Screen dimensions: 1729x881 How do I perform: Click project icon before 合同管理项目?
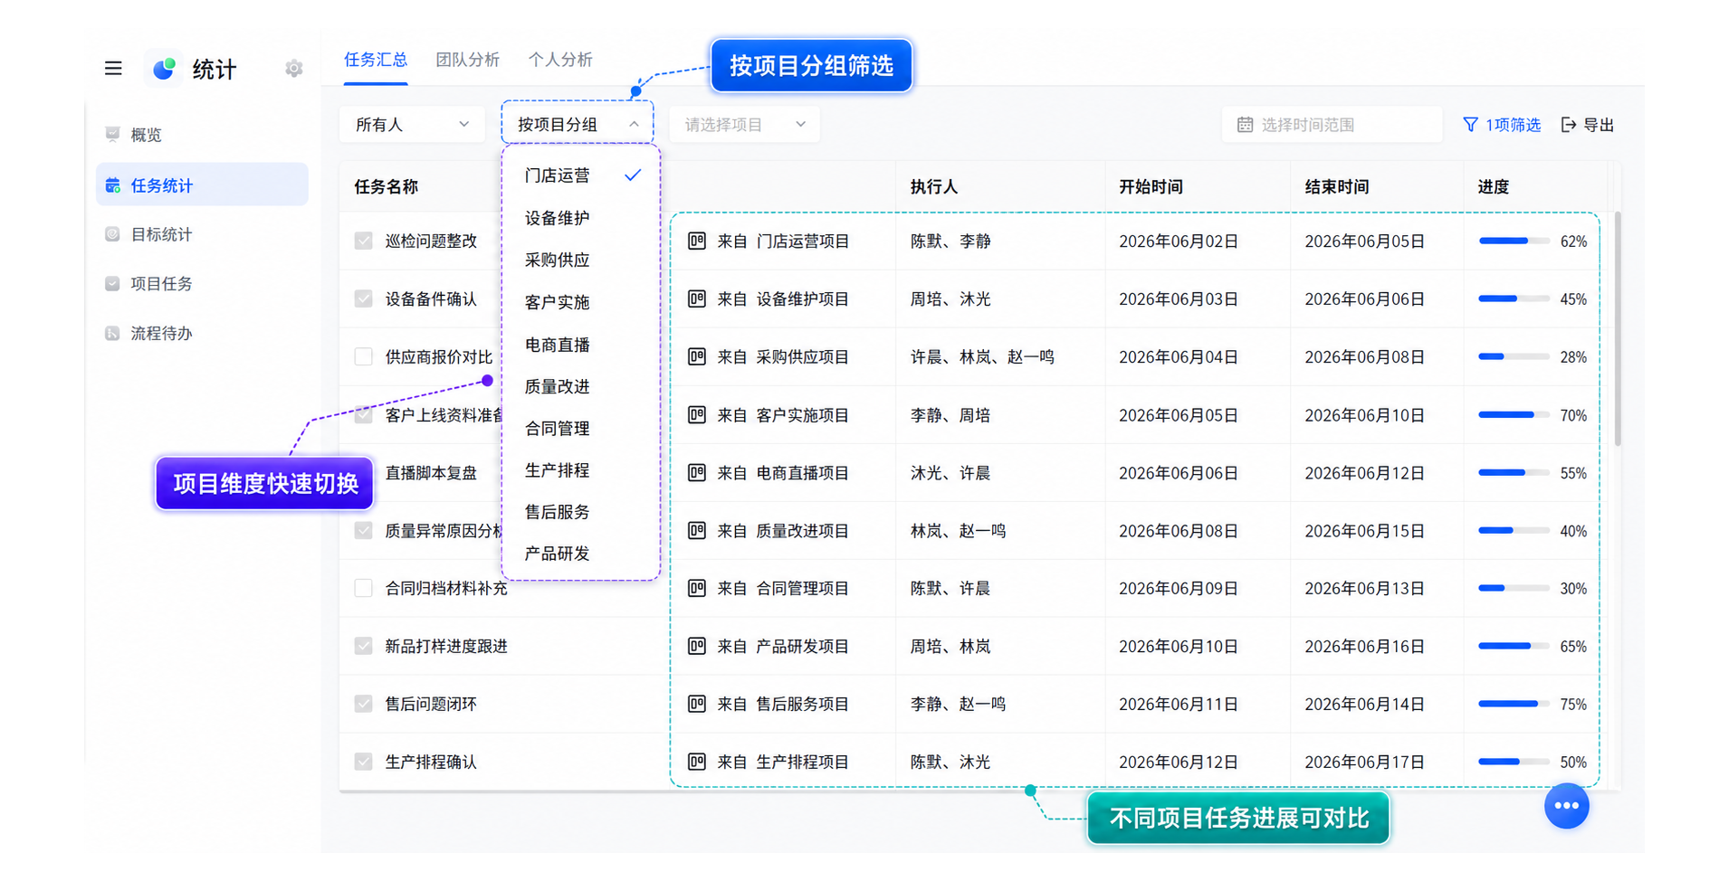coord(696,589)
